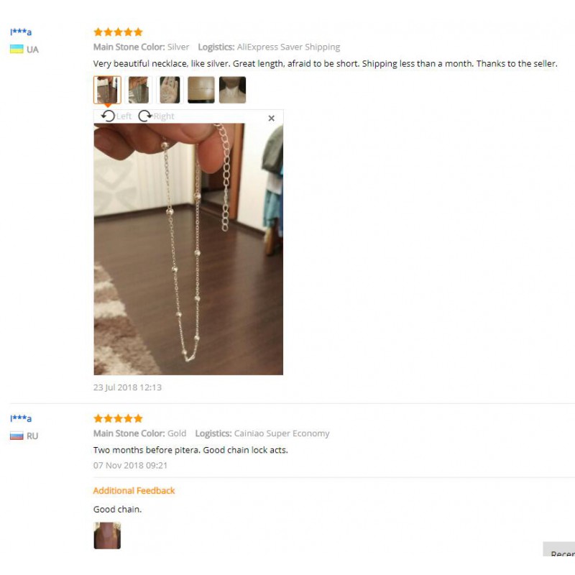Viewport: 575px width, 575px height.
Task: View the third thumbnail showing a hand
Action: (170, 90)
